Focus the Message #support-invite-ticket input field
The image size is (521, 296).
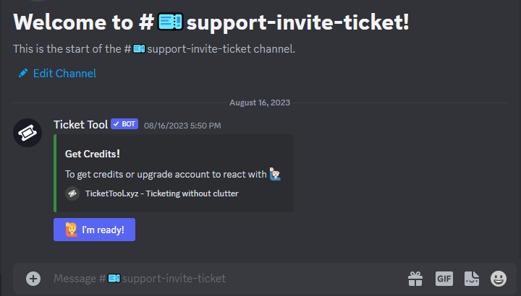pyautogui.click(x=226, y=279)
